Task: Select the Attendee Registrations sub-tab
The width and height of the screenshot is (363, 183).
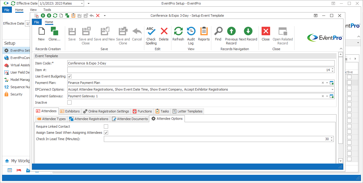Action: click(x=89, y=119)
